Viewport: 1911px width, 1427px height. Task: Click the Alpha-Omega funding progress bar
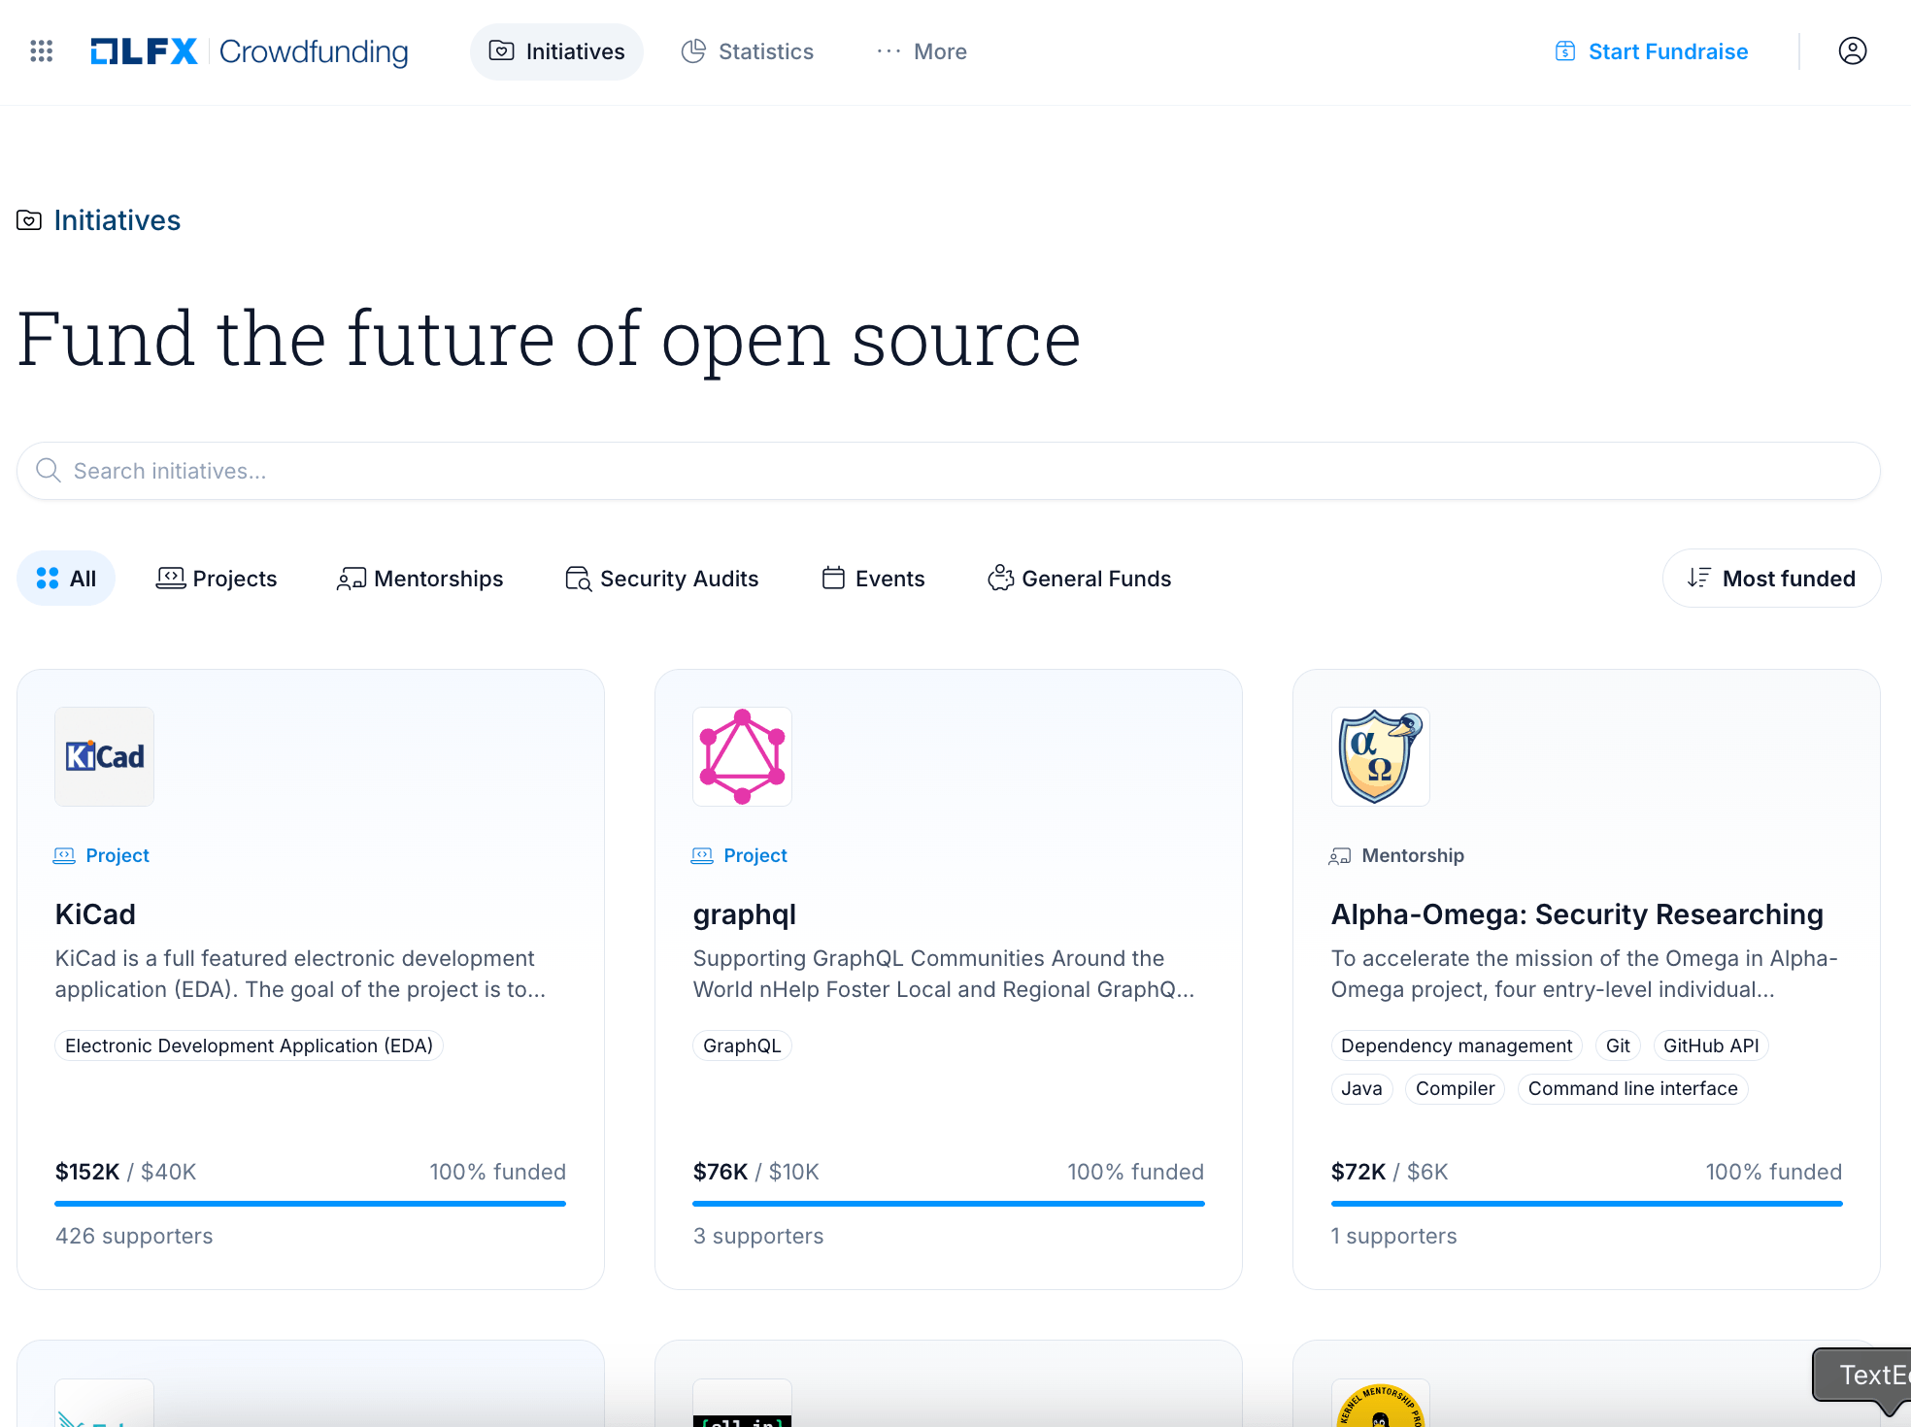click(1587, 1204)
